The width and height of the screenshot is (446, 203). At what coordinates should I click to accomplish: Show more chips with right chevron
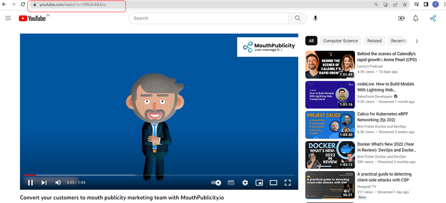(x=417, y=41)
